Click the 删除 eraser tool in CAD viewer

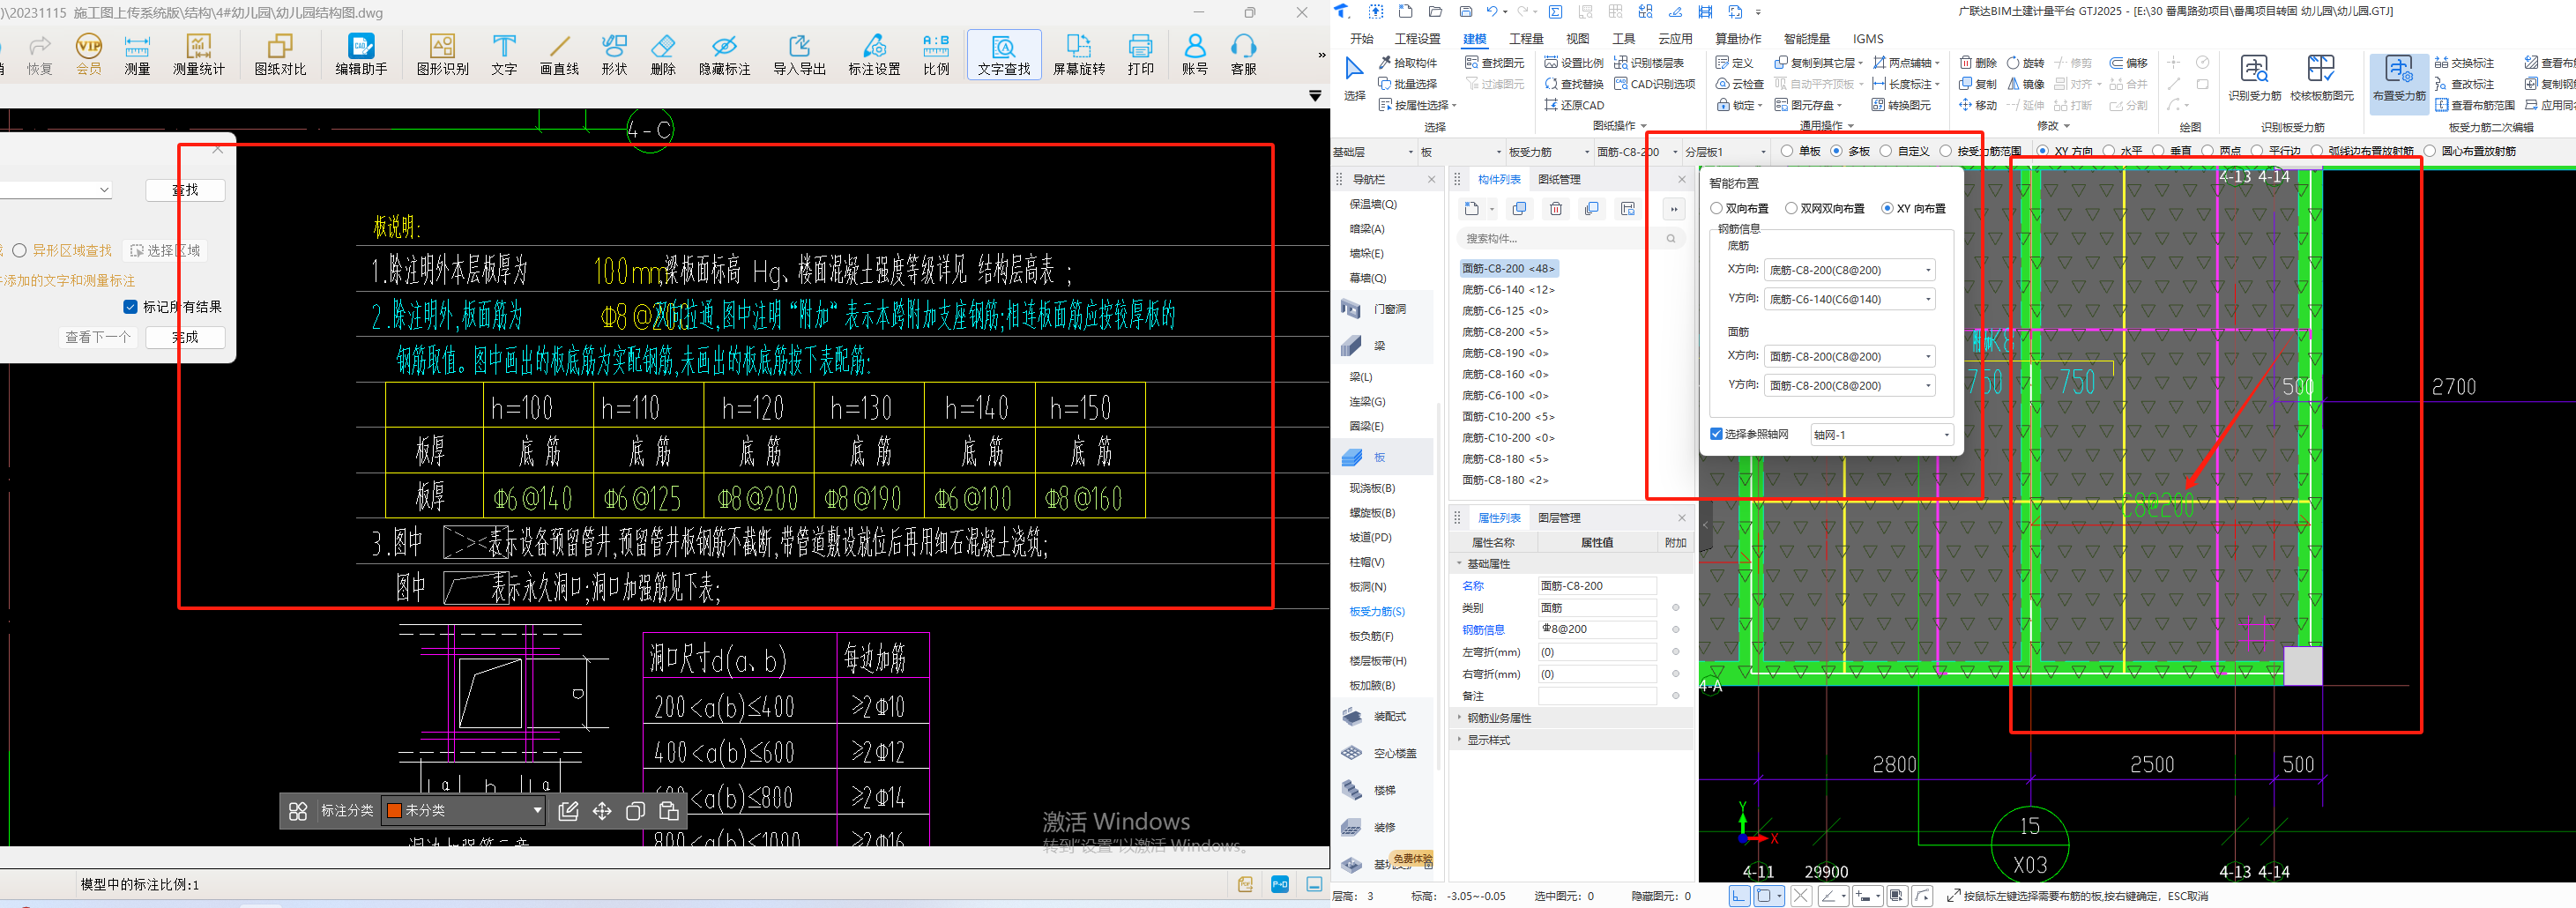click(x=663, y=55)
